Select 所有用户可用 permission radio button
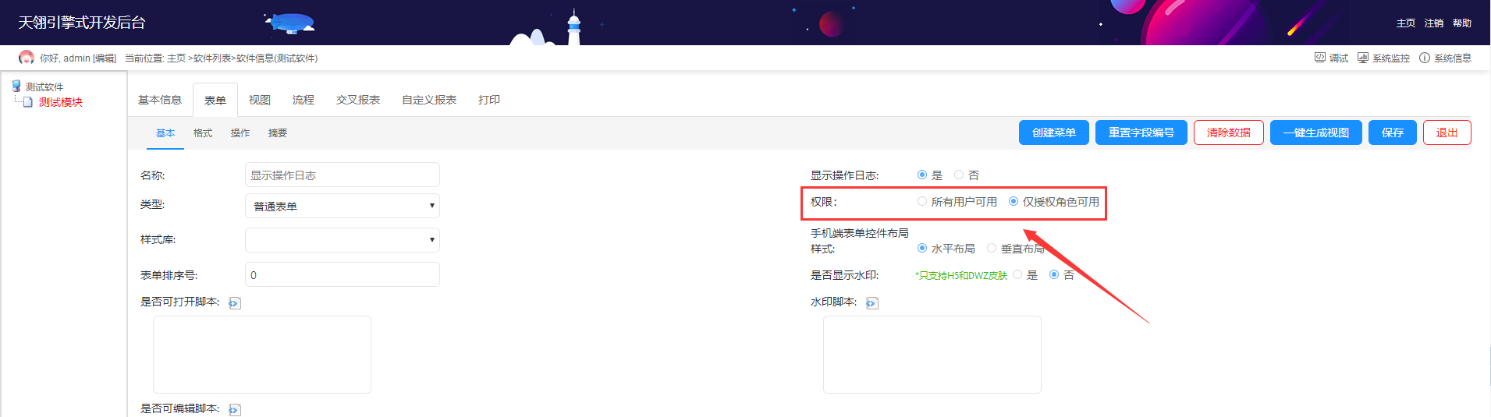This screenshot has width=1491, height=417. click(x=922, y=201)
